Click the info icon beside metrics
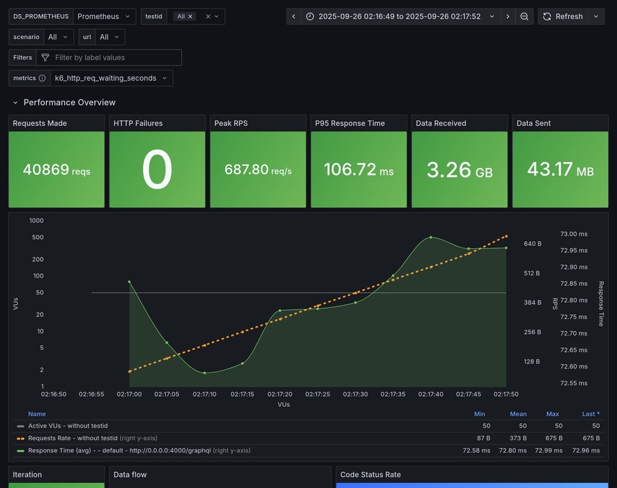This screenshot has height=488, width=617. point(42,78)
